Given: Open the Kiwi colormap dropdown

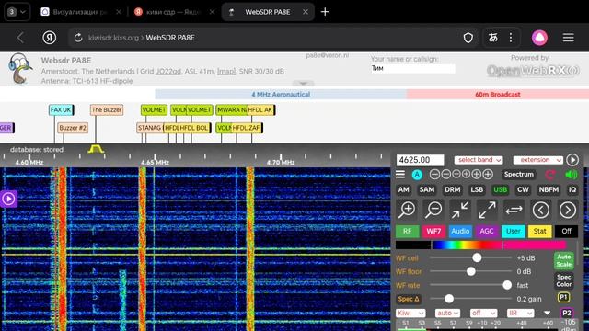Looking at the screenshot, I should click(410, 313).
